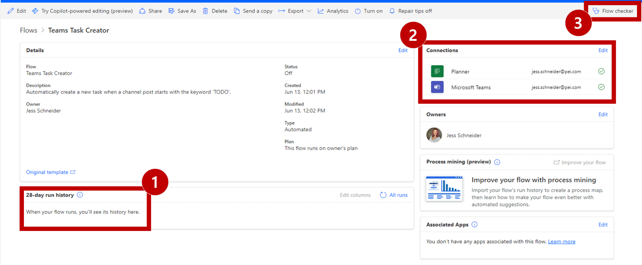Edit the Owners section

tap(603, 115)
